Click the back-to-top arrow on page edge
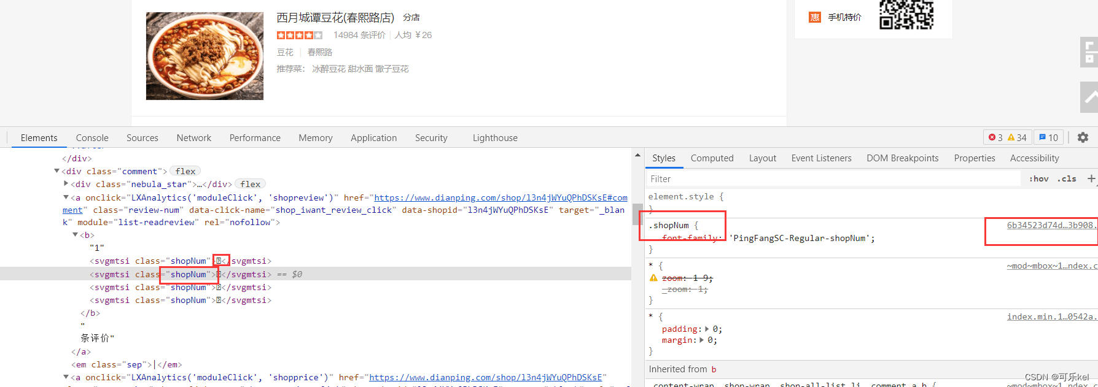Viewport: 1098px width, 387px height. click(1089, 97)
